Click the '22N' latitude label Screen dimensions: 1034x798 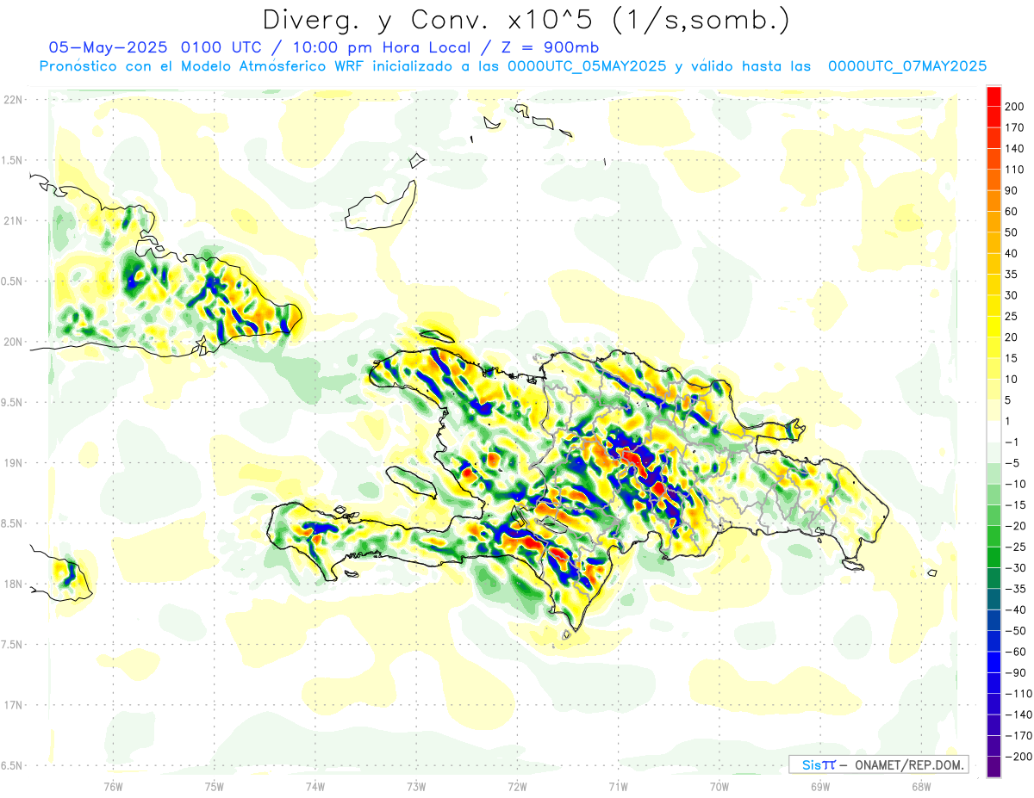tap(13, 99)
